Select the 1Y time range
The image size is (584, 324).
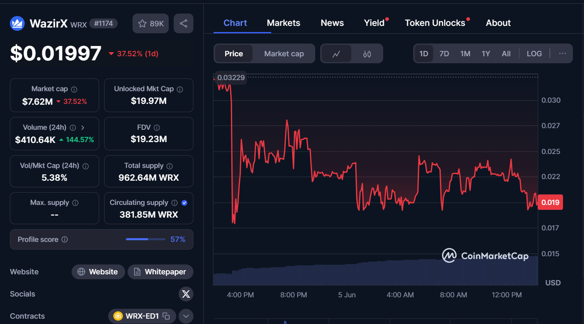pyautogui.click(x=486, y=54)
